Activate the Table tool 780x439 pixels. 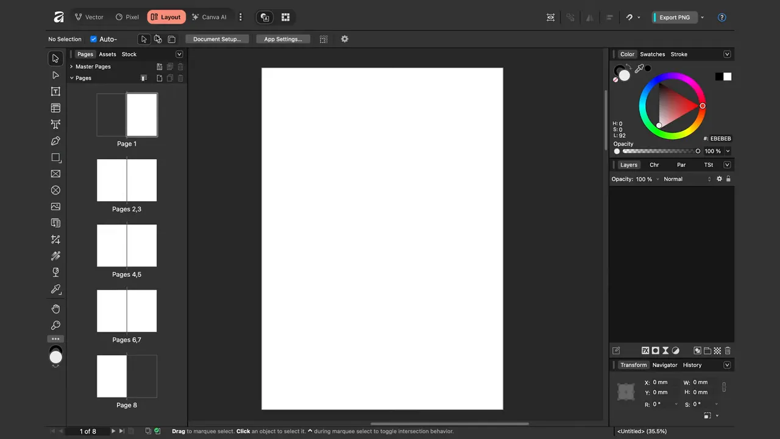[55, 108]
